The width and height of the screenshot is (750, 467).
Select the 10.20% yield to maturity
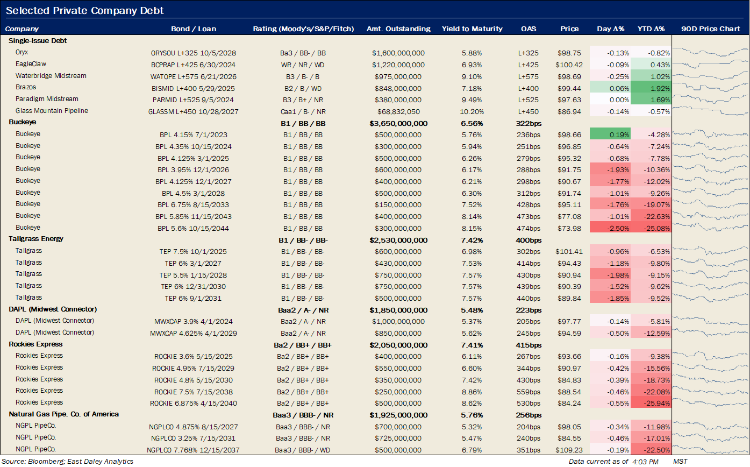click(x=472, y=111)
